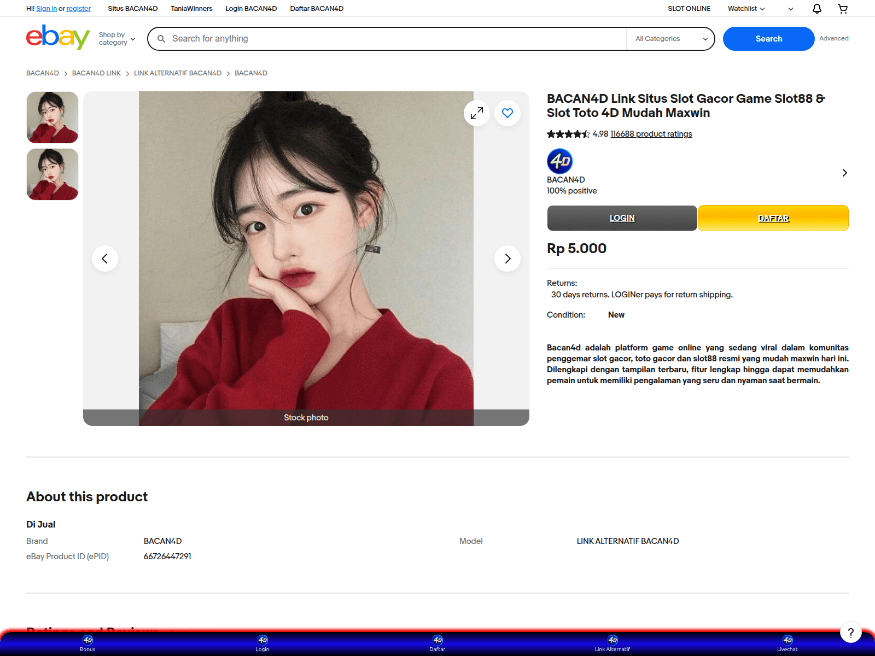Click the grey LOGIN button
Viewport: 875px width, 656px height.
[622, 218]
